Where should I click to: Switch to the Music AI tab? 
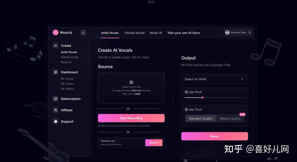coord(156,33)
